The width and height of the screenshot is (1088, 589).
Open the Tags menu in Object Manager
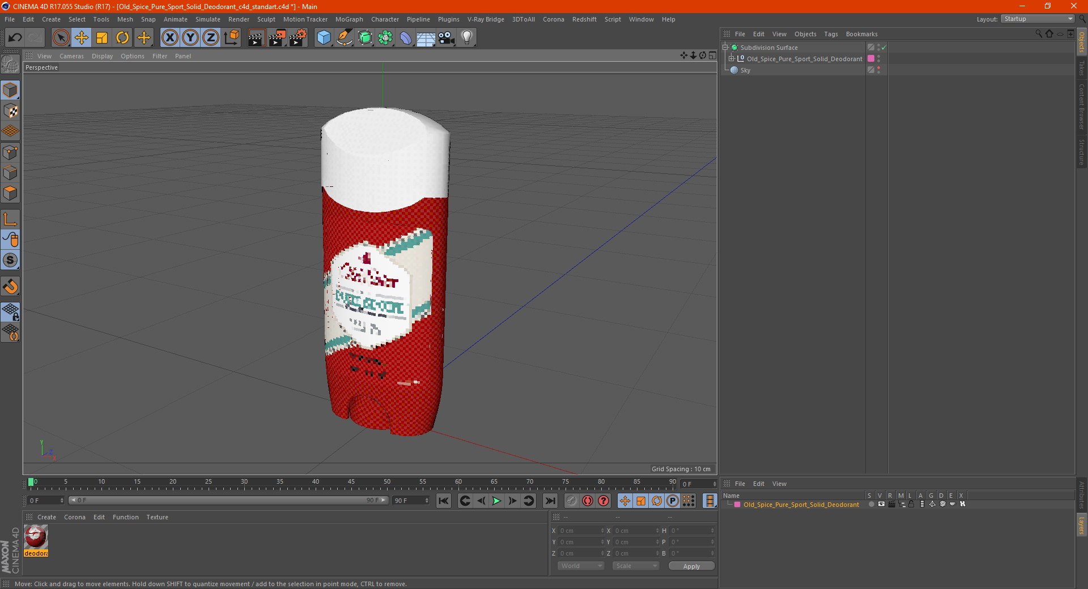click(x=831, y=34)
